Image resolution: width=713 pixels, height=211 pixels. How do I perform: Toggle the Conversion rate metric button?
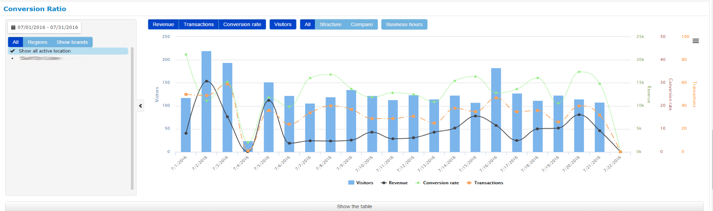(242, 24)
